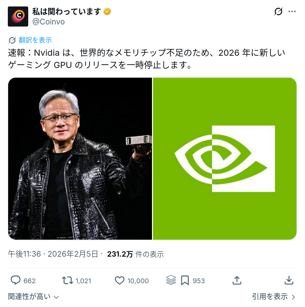Click the display name 私は関わっています

point(67,12)
